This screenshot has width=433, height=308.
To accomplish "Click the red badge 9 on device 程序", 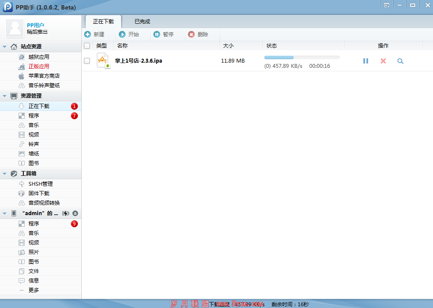I will pyautogui.click(x=74, y=224).
